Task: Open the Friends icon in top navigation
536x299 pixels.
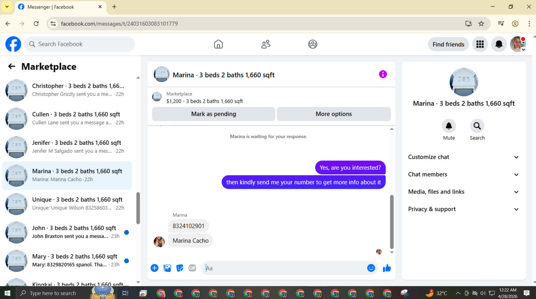Action: pos(266,44)
